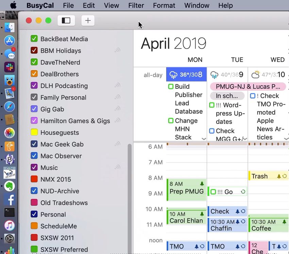Select the "In sch..." all-day event
289x254 pixels.
pos(227,96)
